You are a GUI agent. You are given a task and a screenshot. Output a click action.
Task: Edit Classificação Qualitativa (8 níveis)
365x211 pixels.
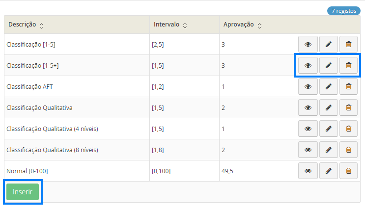[x=328, y=150]
